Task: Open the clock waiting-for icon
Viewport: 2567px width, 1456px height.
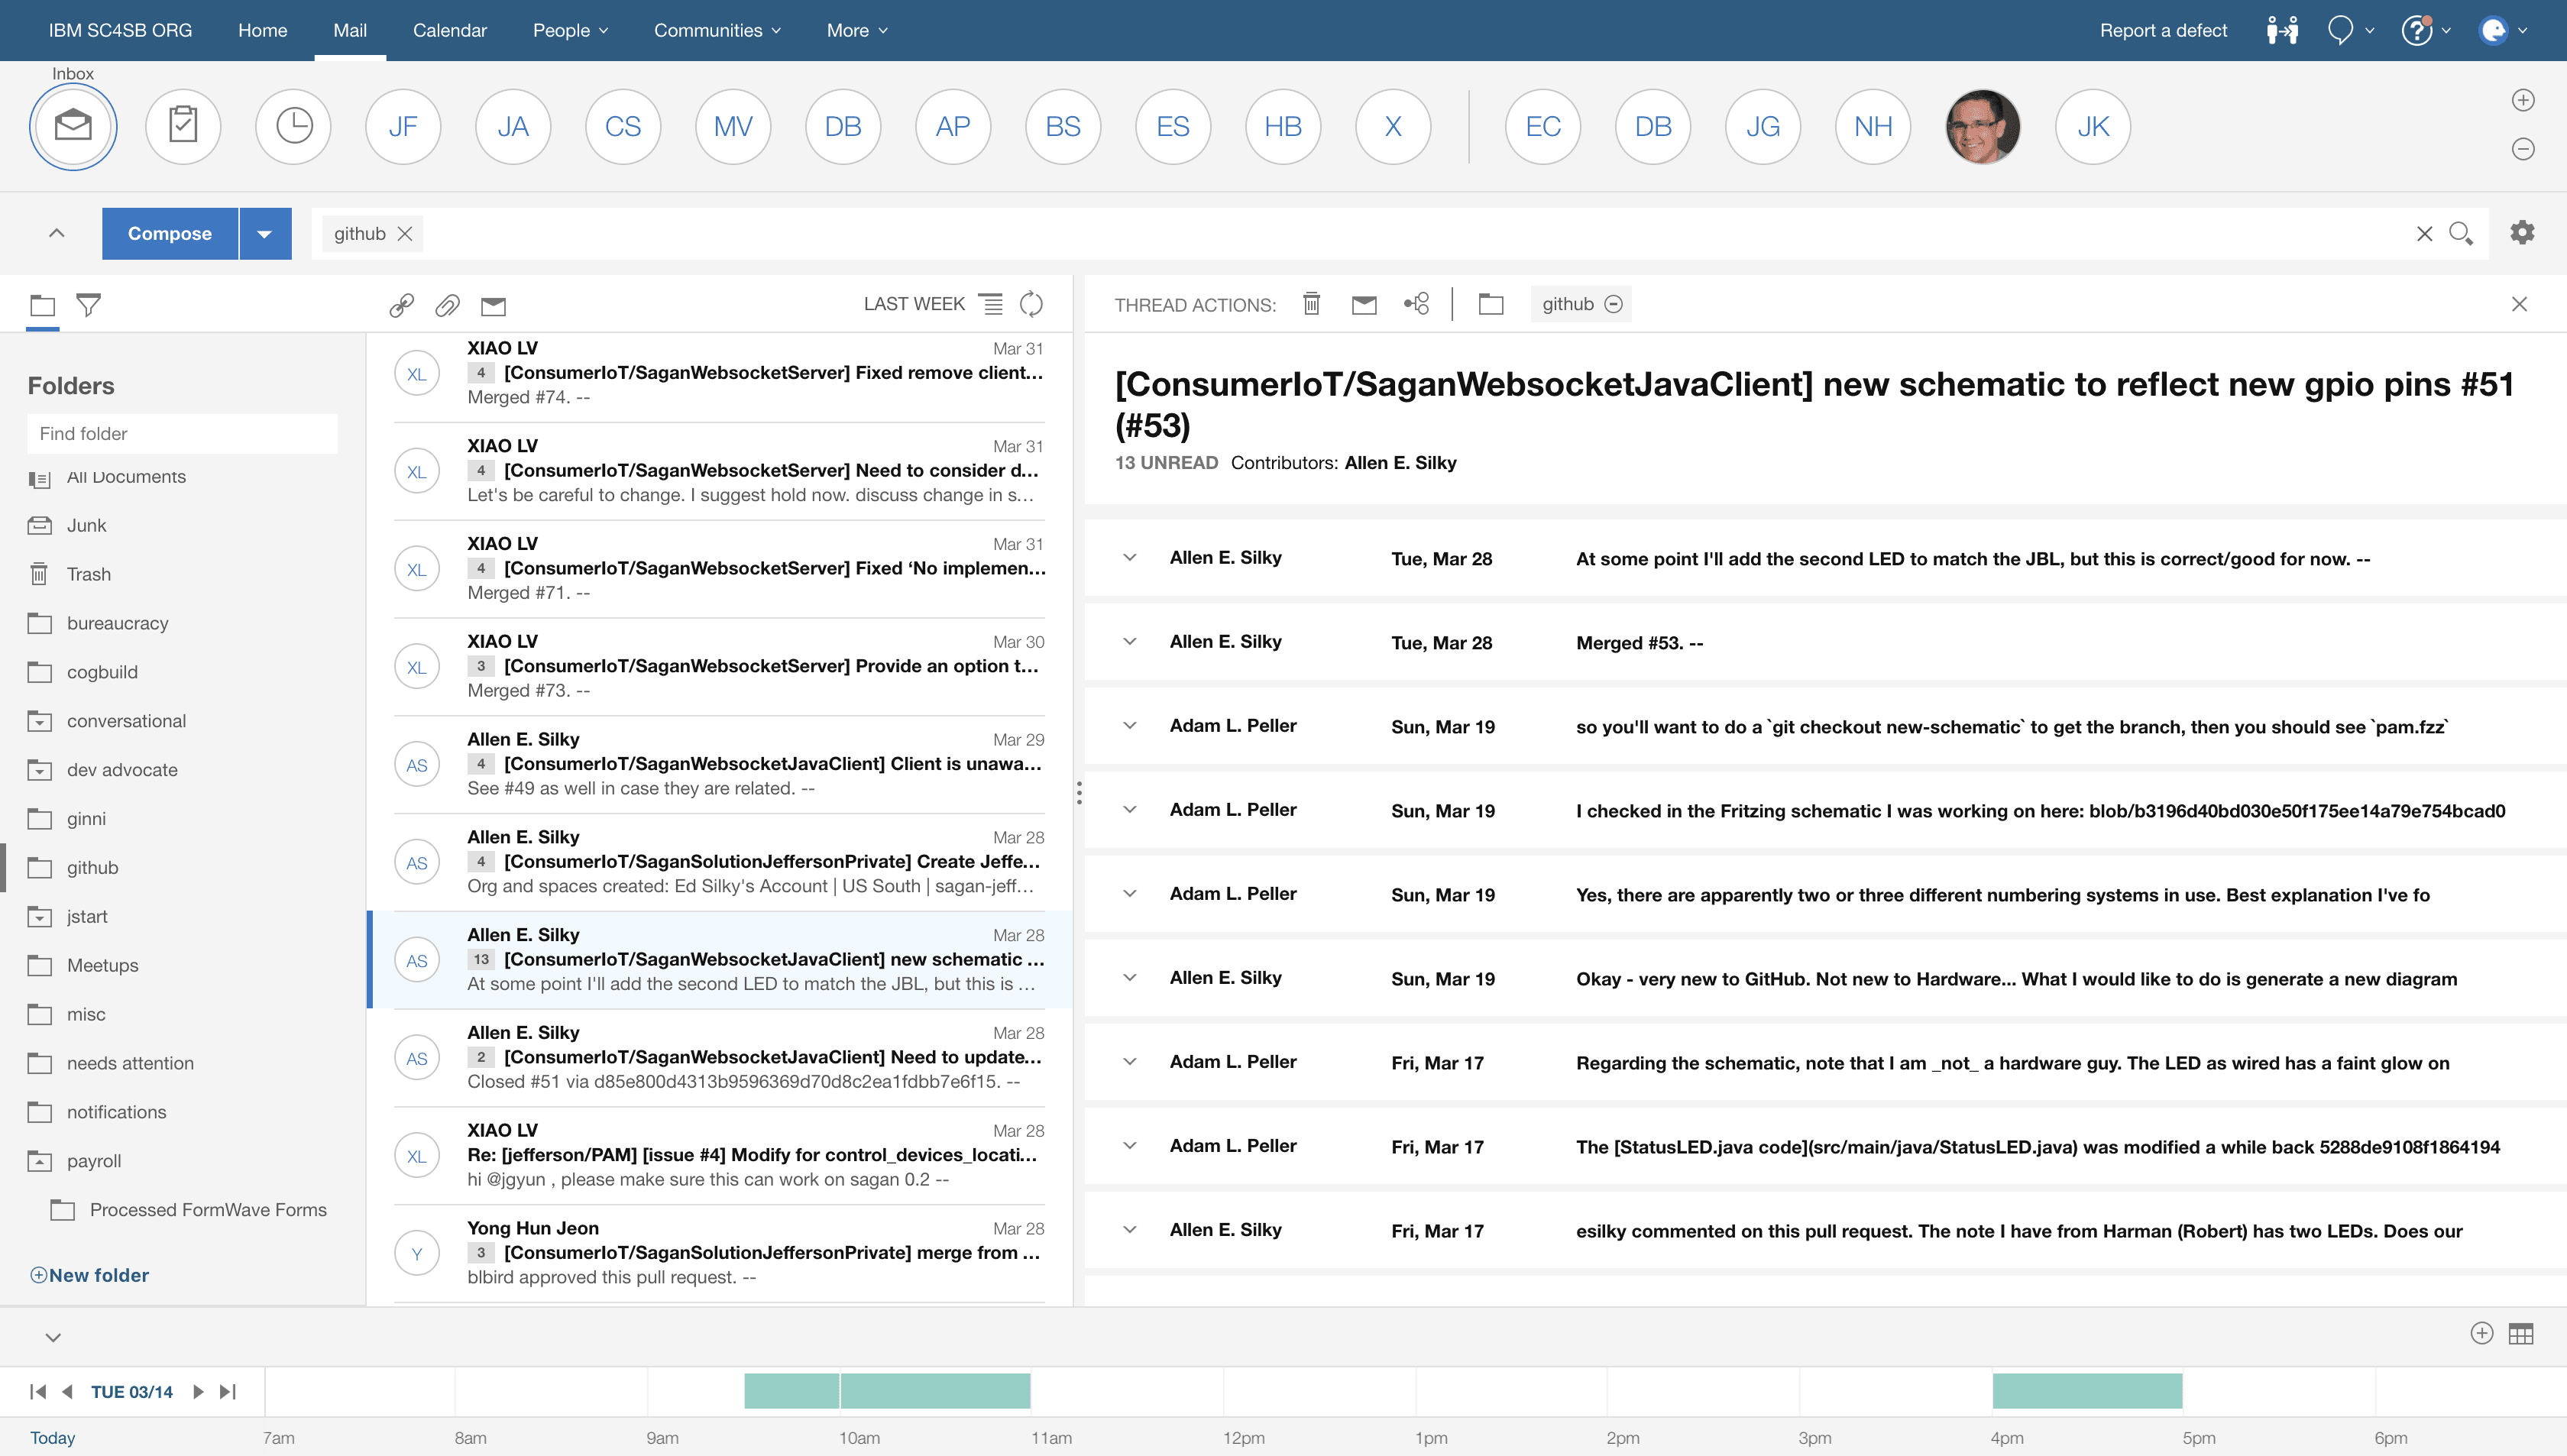Action: [x=293, y=127]
